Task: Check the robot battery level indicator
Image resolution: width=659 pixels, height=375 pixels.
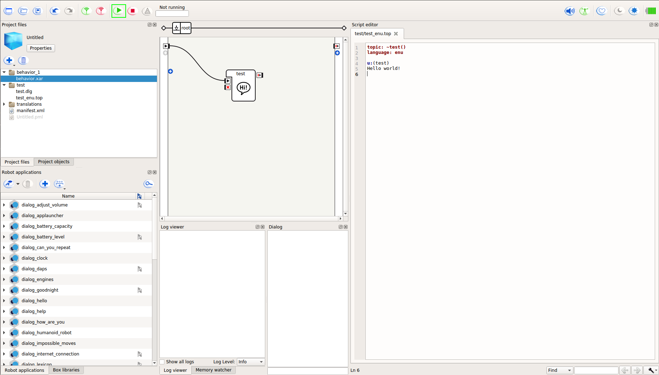Action: [651, 11]
